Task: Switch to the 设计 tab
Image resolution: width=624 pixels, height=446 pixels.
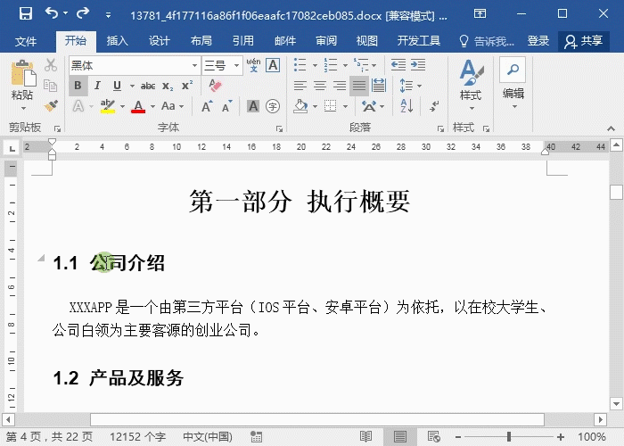Action: [x=160, y=41]
